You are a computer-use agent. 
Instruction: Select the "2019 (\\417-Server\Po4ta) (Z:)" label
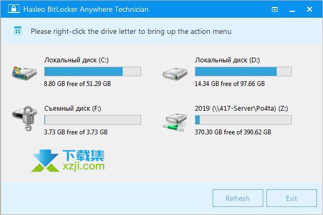pos(241,109)
